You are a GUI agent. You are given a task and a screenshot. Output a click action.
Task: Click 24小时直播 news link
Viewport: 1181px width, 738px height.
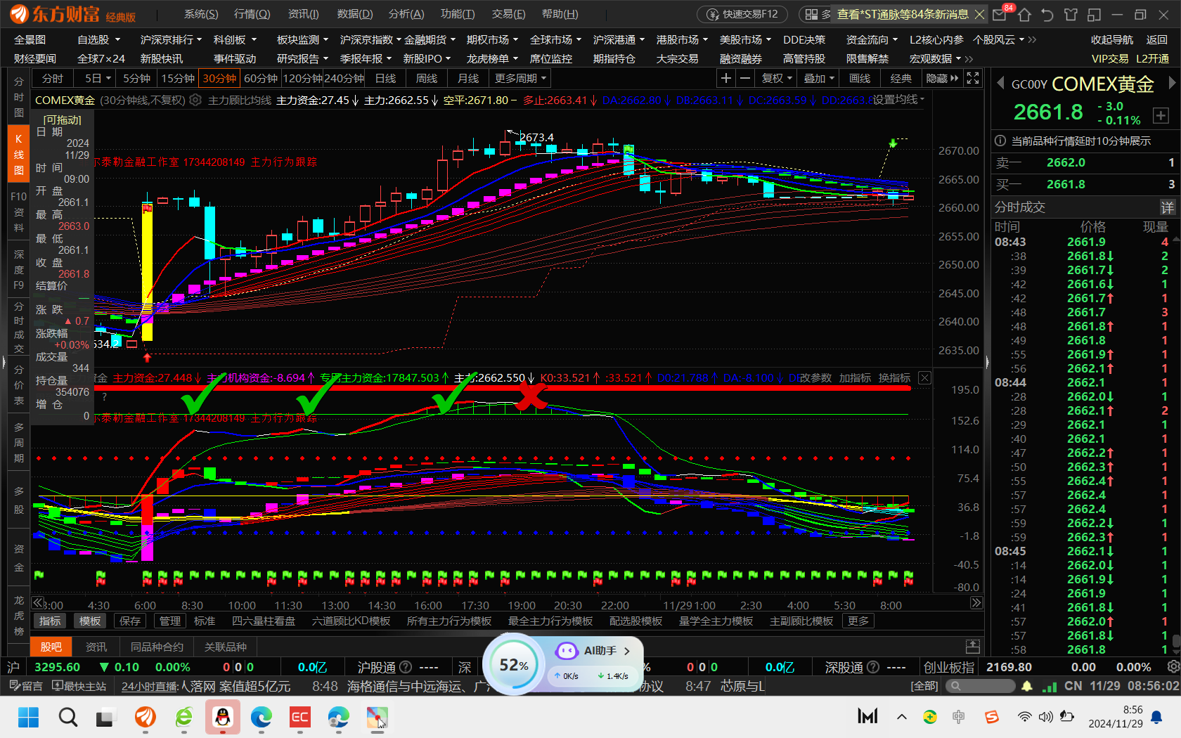coord(149,686)
